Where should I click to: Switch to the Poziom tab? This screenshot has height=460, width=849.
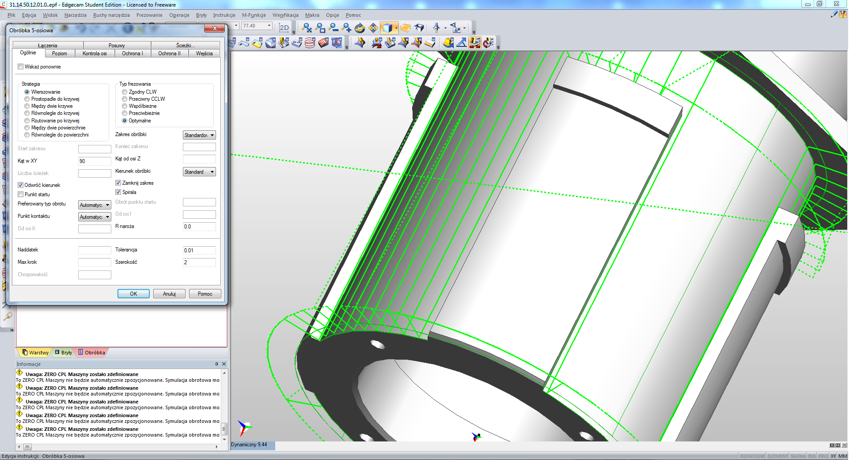[60, 53]
